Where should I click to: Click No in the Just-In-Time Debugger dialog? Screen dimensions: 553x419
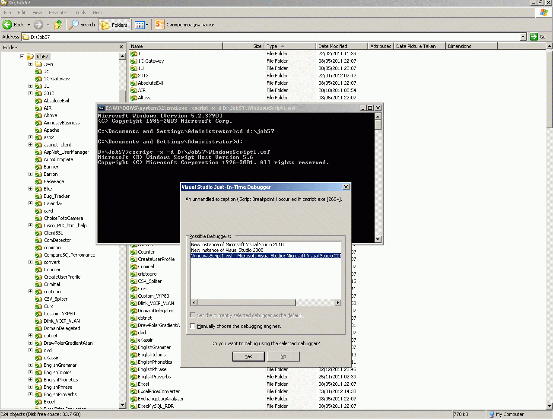click(x=283, y=356)
